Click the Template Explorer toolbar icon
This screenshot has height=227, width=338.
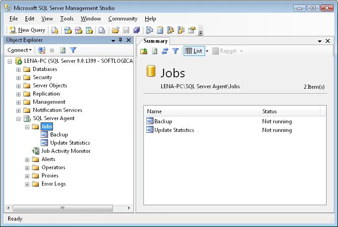click(x=181, y=30)
